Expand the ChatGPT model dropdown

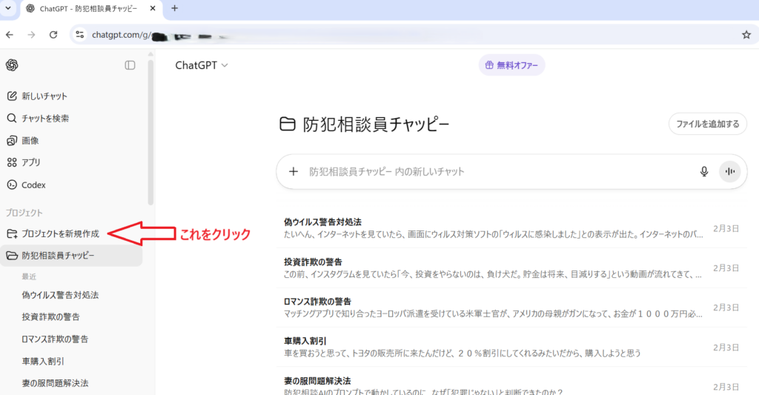pyautogui.click(x=202, y=65)
